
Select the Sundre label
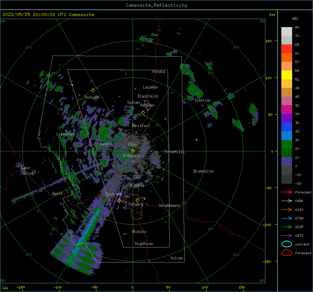click(105, 144)
